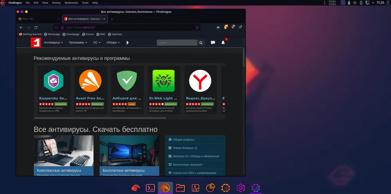Click the horizontal scrollbar under recommended programs
Viewport: 391px width, 194px height.
click(100, 118)
